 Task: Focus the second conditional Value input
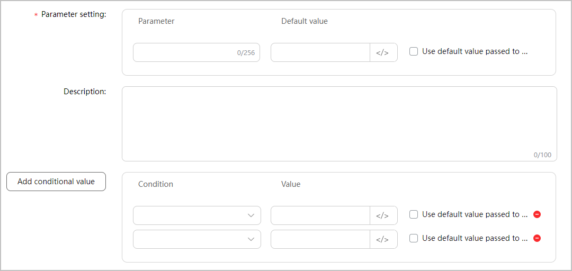320,239
